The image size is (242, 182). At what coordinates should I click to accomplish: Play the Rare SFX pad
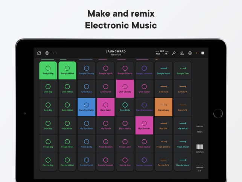tap(183, 107)
